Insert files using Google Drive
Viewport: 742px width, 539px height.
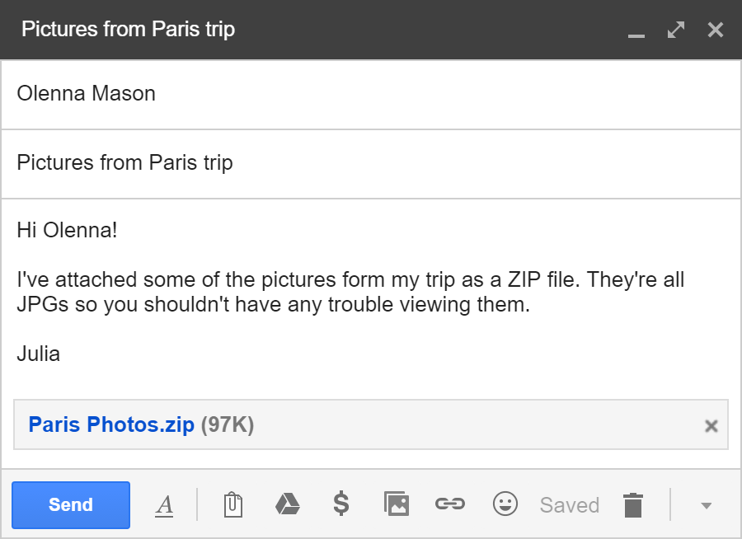point(287,504)
